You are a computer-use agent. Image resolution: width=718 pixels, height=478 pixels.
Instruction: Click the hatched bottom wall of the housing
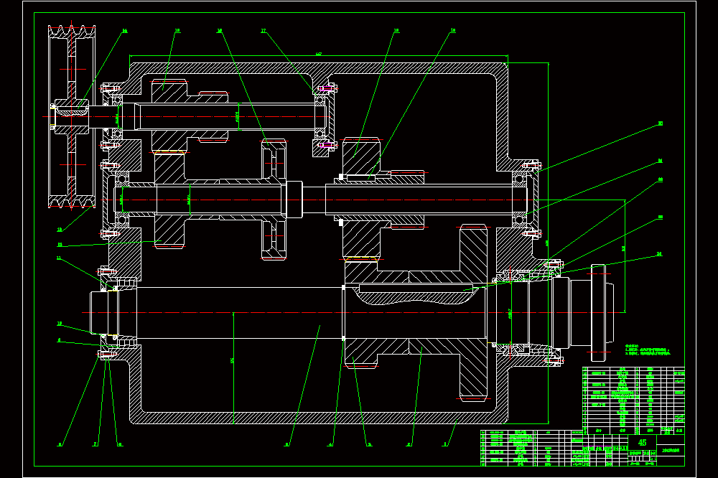[x=318, y=418]
